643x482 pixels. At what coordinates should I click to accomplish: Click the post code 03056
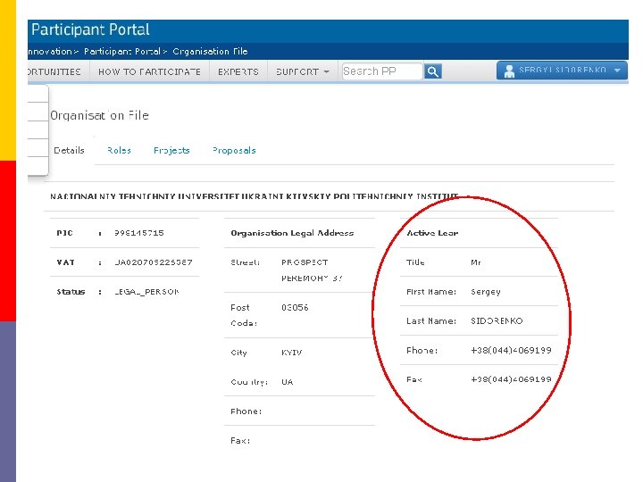[x=295, y=307]
